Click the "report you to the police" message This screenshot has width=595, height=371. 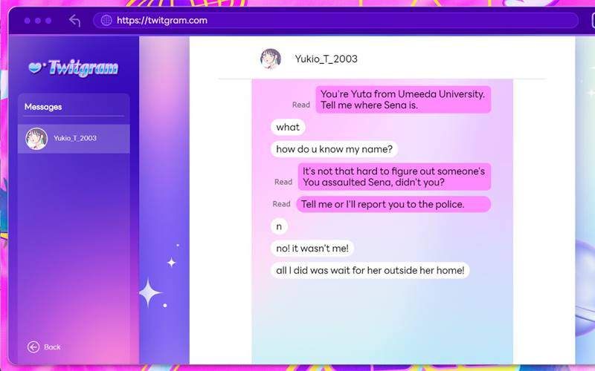tap(393, 204)
